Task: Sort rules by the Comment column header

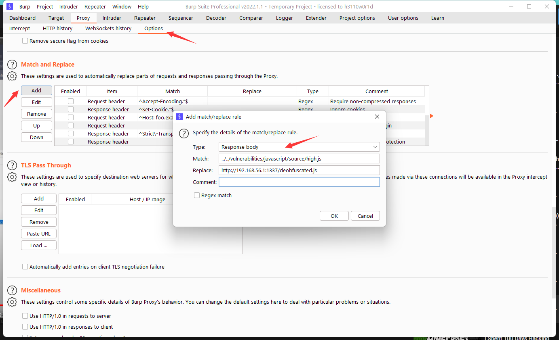Action: [x=377, y=91]
